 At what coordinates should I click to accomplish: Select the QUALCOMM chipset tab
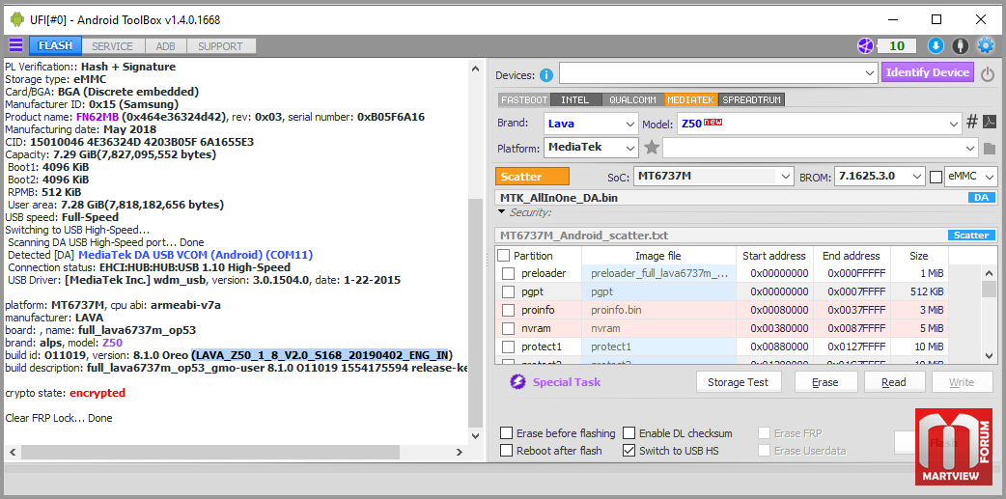pos(632,100)
